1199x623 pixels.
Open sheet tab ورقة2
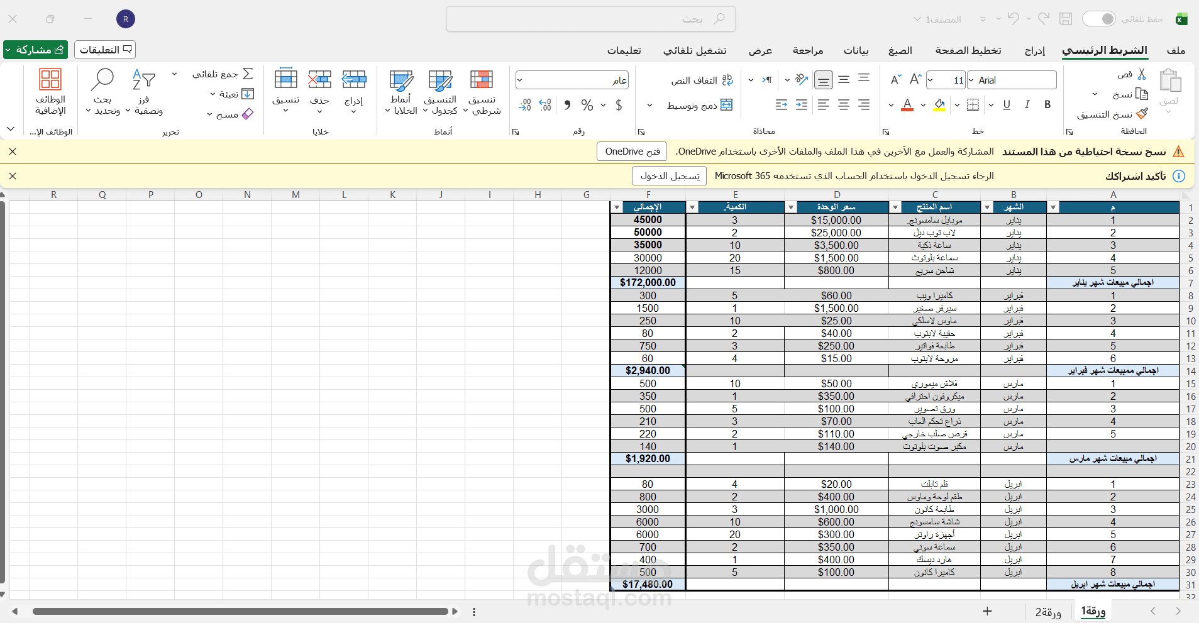pos(1047,612)
